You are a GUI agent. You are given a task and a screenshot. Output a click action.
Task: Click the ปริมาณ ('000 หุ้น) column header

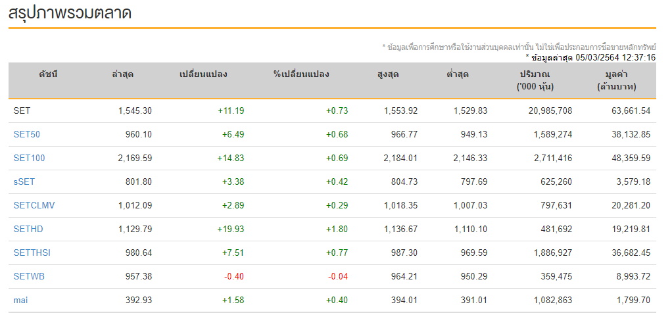point(535,80)
